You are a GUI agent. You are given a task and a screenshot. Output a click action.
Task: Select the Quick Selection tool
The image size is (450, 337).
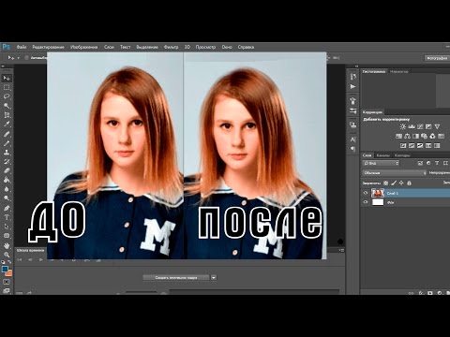click(x=7, y=106)
